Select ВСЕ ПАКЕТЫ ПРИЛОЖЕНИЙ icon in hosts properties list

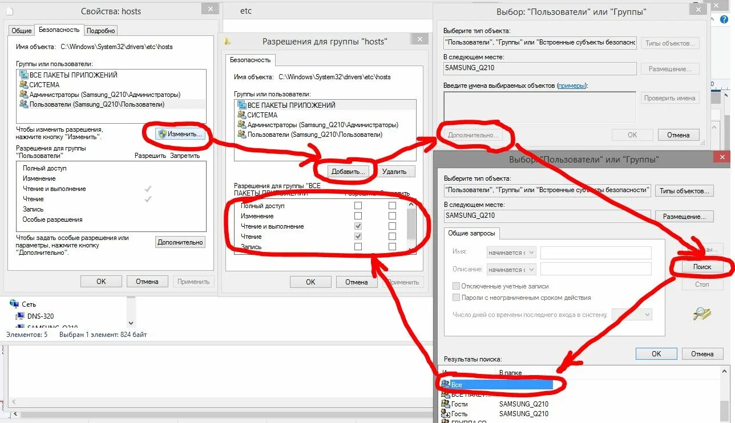(23, 75)
